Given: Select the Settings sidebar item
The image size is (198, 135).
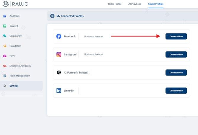Looking at the screenshot, I should pos(21,86).
